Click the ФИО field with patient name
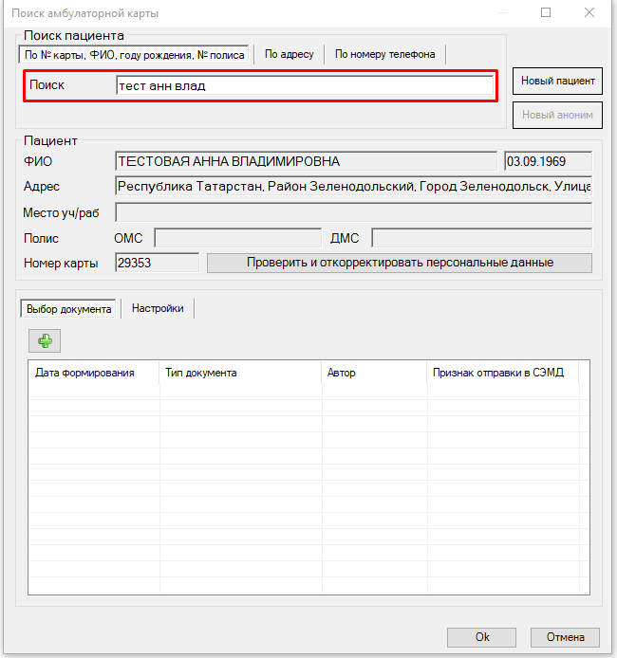The height and width of the screenshot is (658, 617). coord(305,161)
